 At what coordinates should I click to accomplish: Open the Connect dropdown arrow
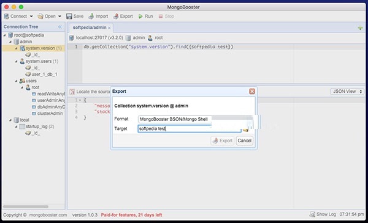pos(31,16)
